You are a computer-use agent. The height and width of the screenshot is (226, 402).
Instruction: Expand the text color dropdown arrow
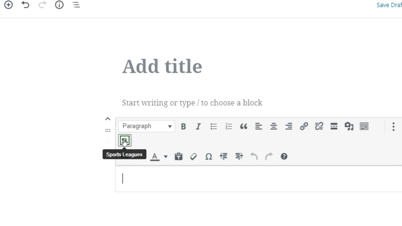(166, 156)
